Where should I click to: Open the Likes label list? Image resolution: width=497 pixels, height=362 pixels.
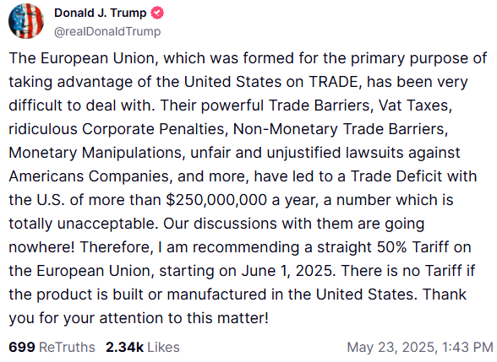[x=164, y=347]
